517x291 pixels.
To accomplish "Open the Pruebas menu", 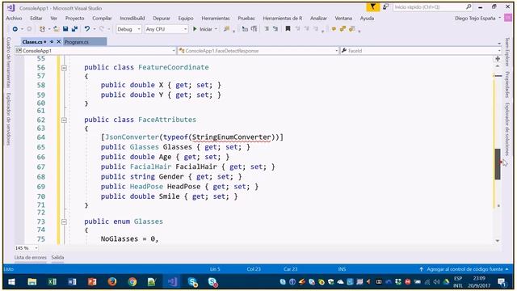I will [246, 18].
